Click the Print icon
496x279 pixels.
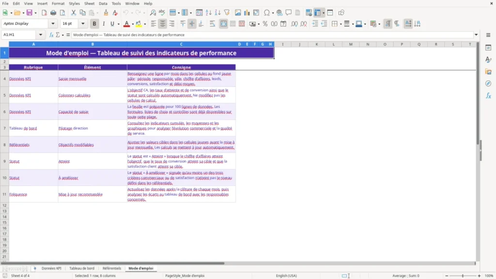pos(53,13)
